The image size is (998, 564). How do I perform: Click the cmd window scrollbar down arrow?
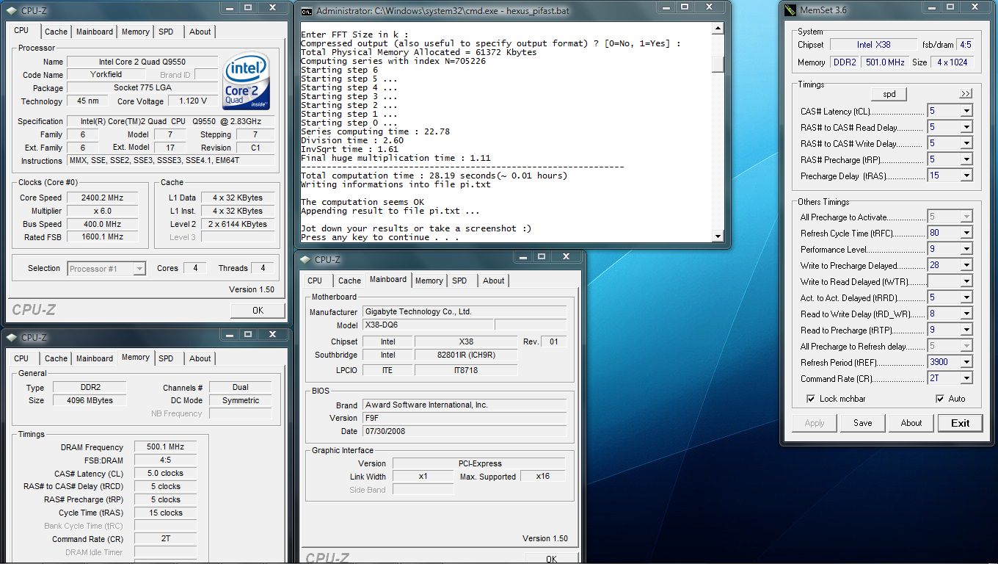[x=718, y=236]
